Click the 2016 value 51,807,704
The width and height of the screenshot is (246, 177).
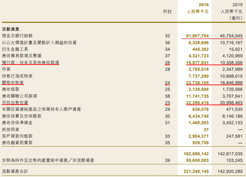tap(197, 36)
